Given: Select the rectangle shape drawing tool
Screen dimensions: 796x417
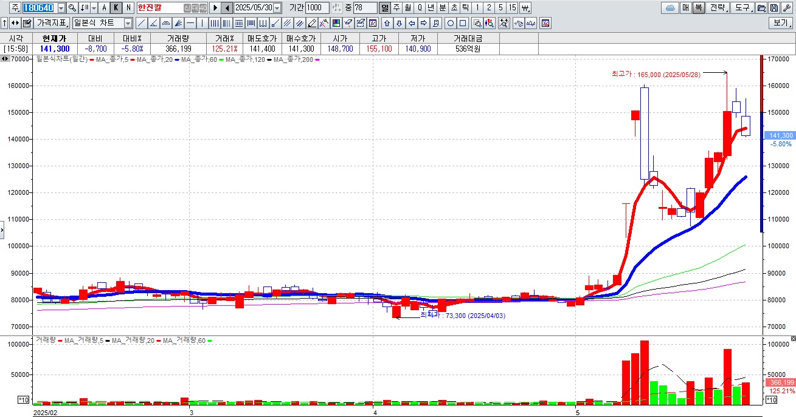Looking at the screenshot, I should (463, 23).
